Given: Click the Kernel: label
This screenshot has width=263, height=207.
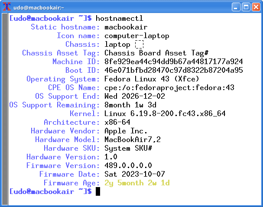Looking at the screenshot, I should pos(84,113).
